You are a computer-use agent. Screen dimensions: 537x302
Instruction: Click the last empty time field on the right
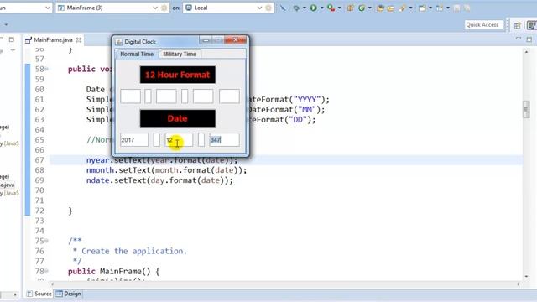coord(229,96)
